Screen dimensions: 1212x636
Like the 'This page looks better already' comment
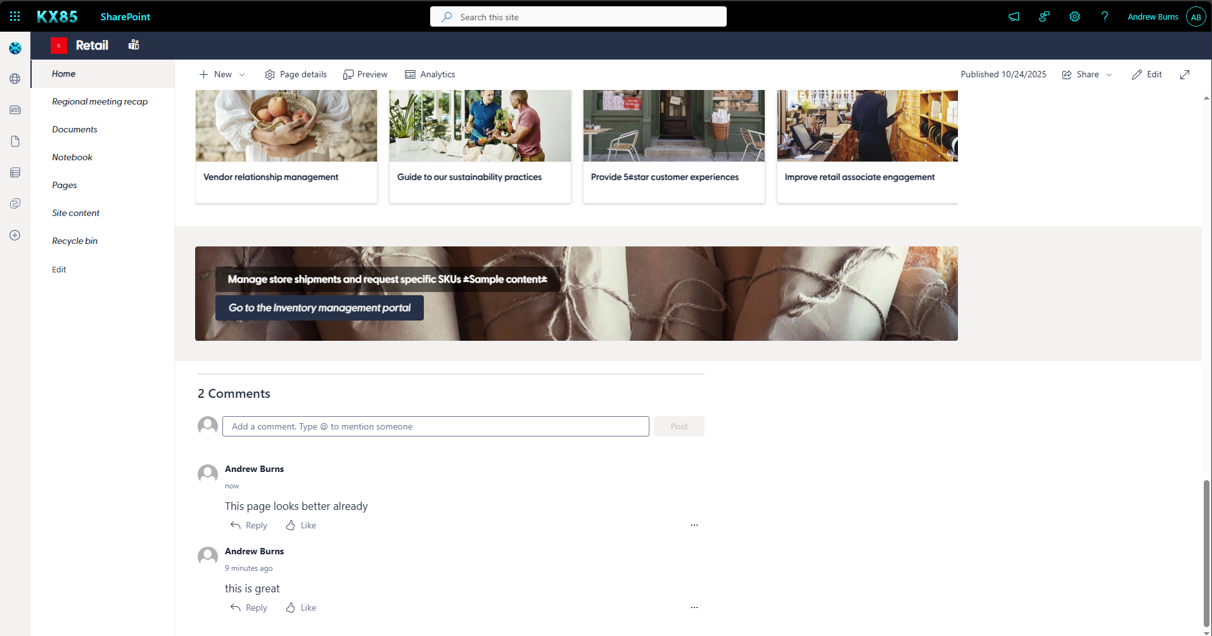(x=301, y=526)
